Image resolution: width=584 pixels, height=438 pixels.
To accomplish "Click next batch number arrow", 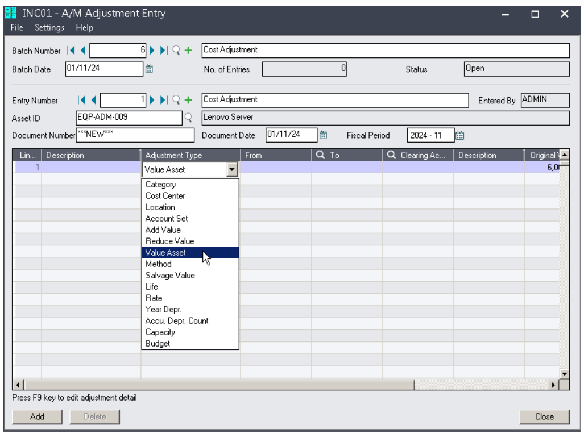I will [x=152, y=51].
